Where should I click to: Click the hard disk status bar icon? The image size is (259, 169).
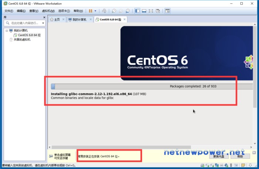tap(202, 165)
